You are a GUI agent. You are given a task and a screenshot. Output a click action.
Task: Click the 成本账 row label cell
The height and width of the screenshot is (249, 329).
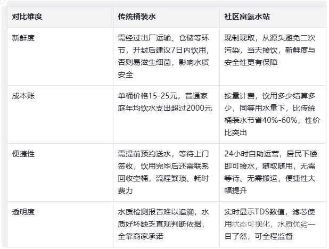23,96
